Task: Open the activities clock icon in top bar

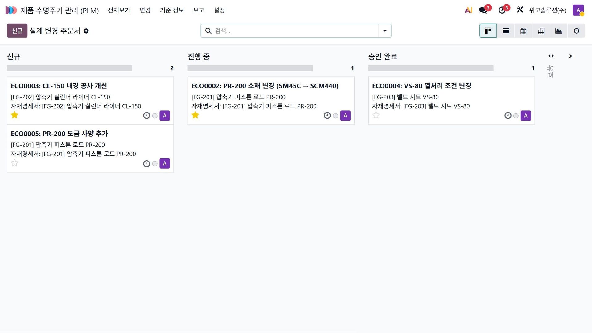Action: pyautogui.click(x=502, y=10)
